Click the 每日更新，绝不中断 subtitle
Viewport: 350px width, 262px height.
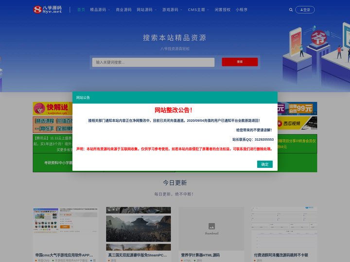tap(174, 194)
